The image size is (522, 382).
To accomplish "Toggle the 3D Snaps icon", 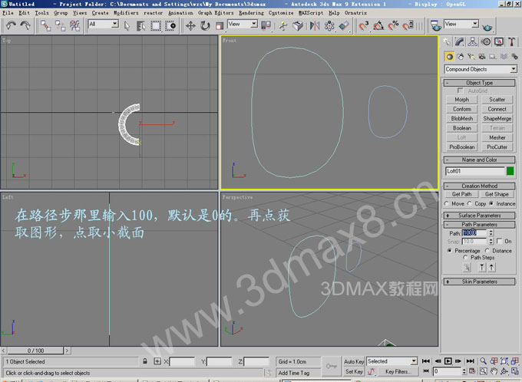I will point(364,25).
